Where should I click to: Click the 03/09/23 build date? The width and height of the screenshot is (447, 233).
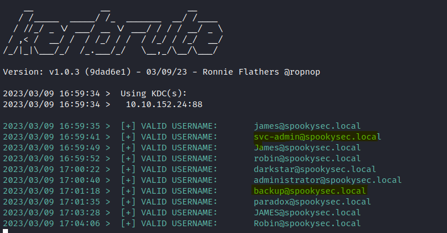(167, 72)
